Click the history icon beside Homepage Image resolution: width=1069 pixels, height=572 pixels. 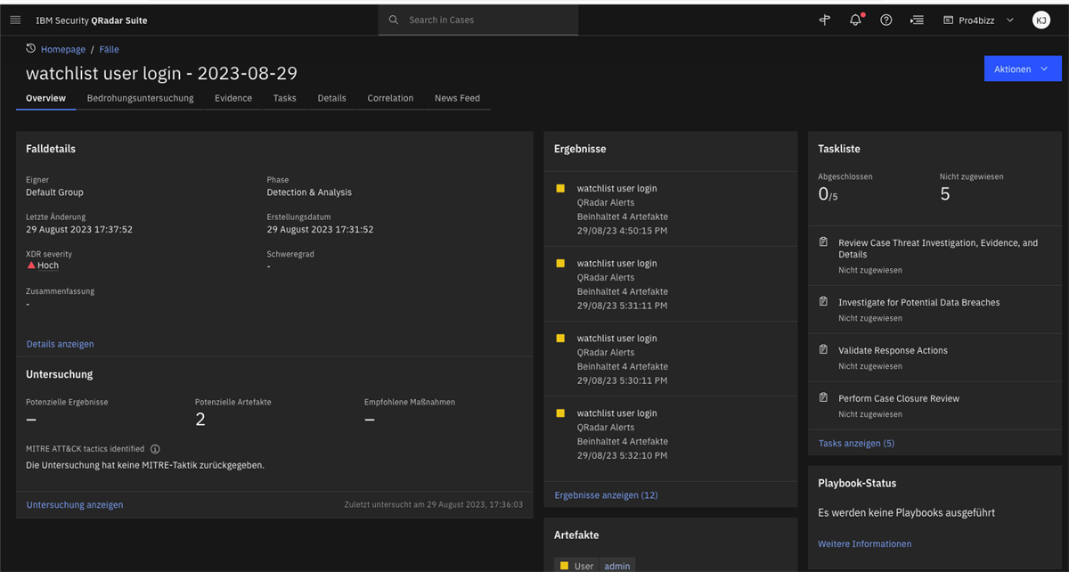click(31, 49)
